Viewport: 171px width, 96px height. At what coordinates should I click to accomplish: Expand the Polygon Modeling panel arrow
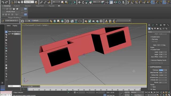point(21,18)
